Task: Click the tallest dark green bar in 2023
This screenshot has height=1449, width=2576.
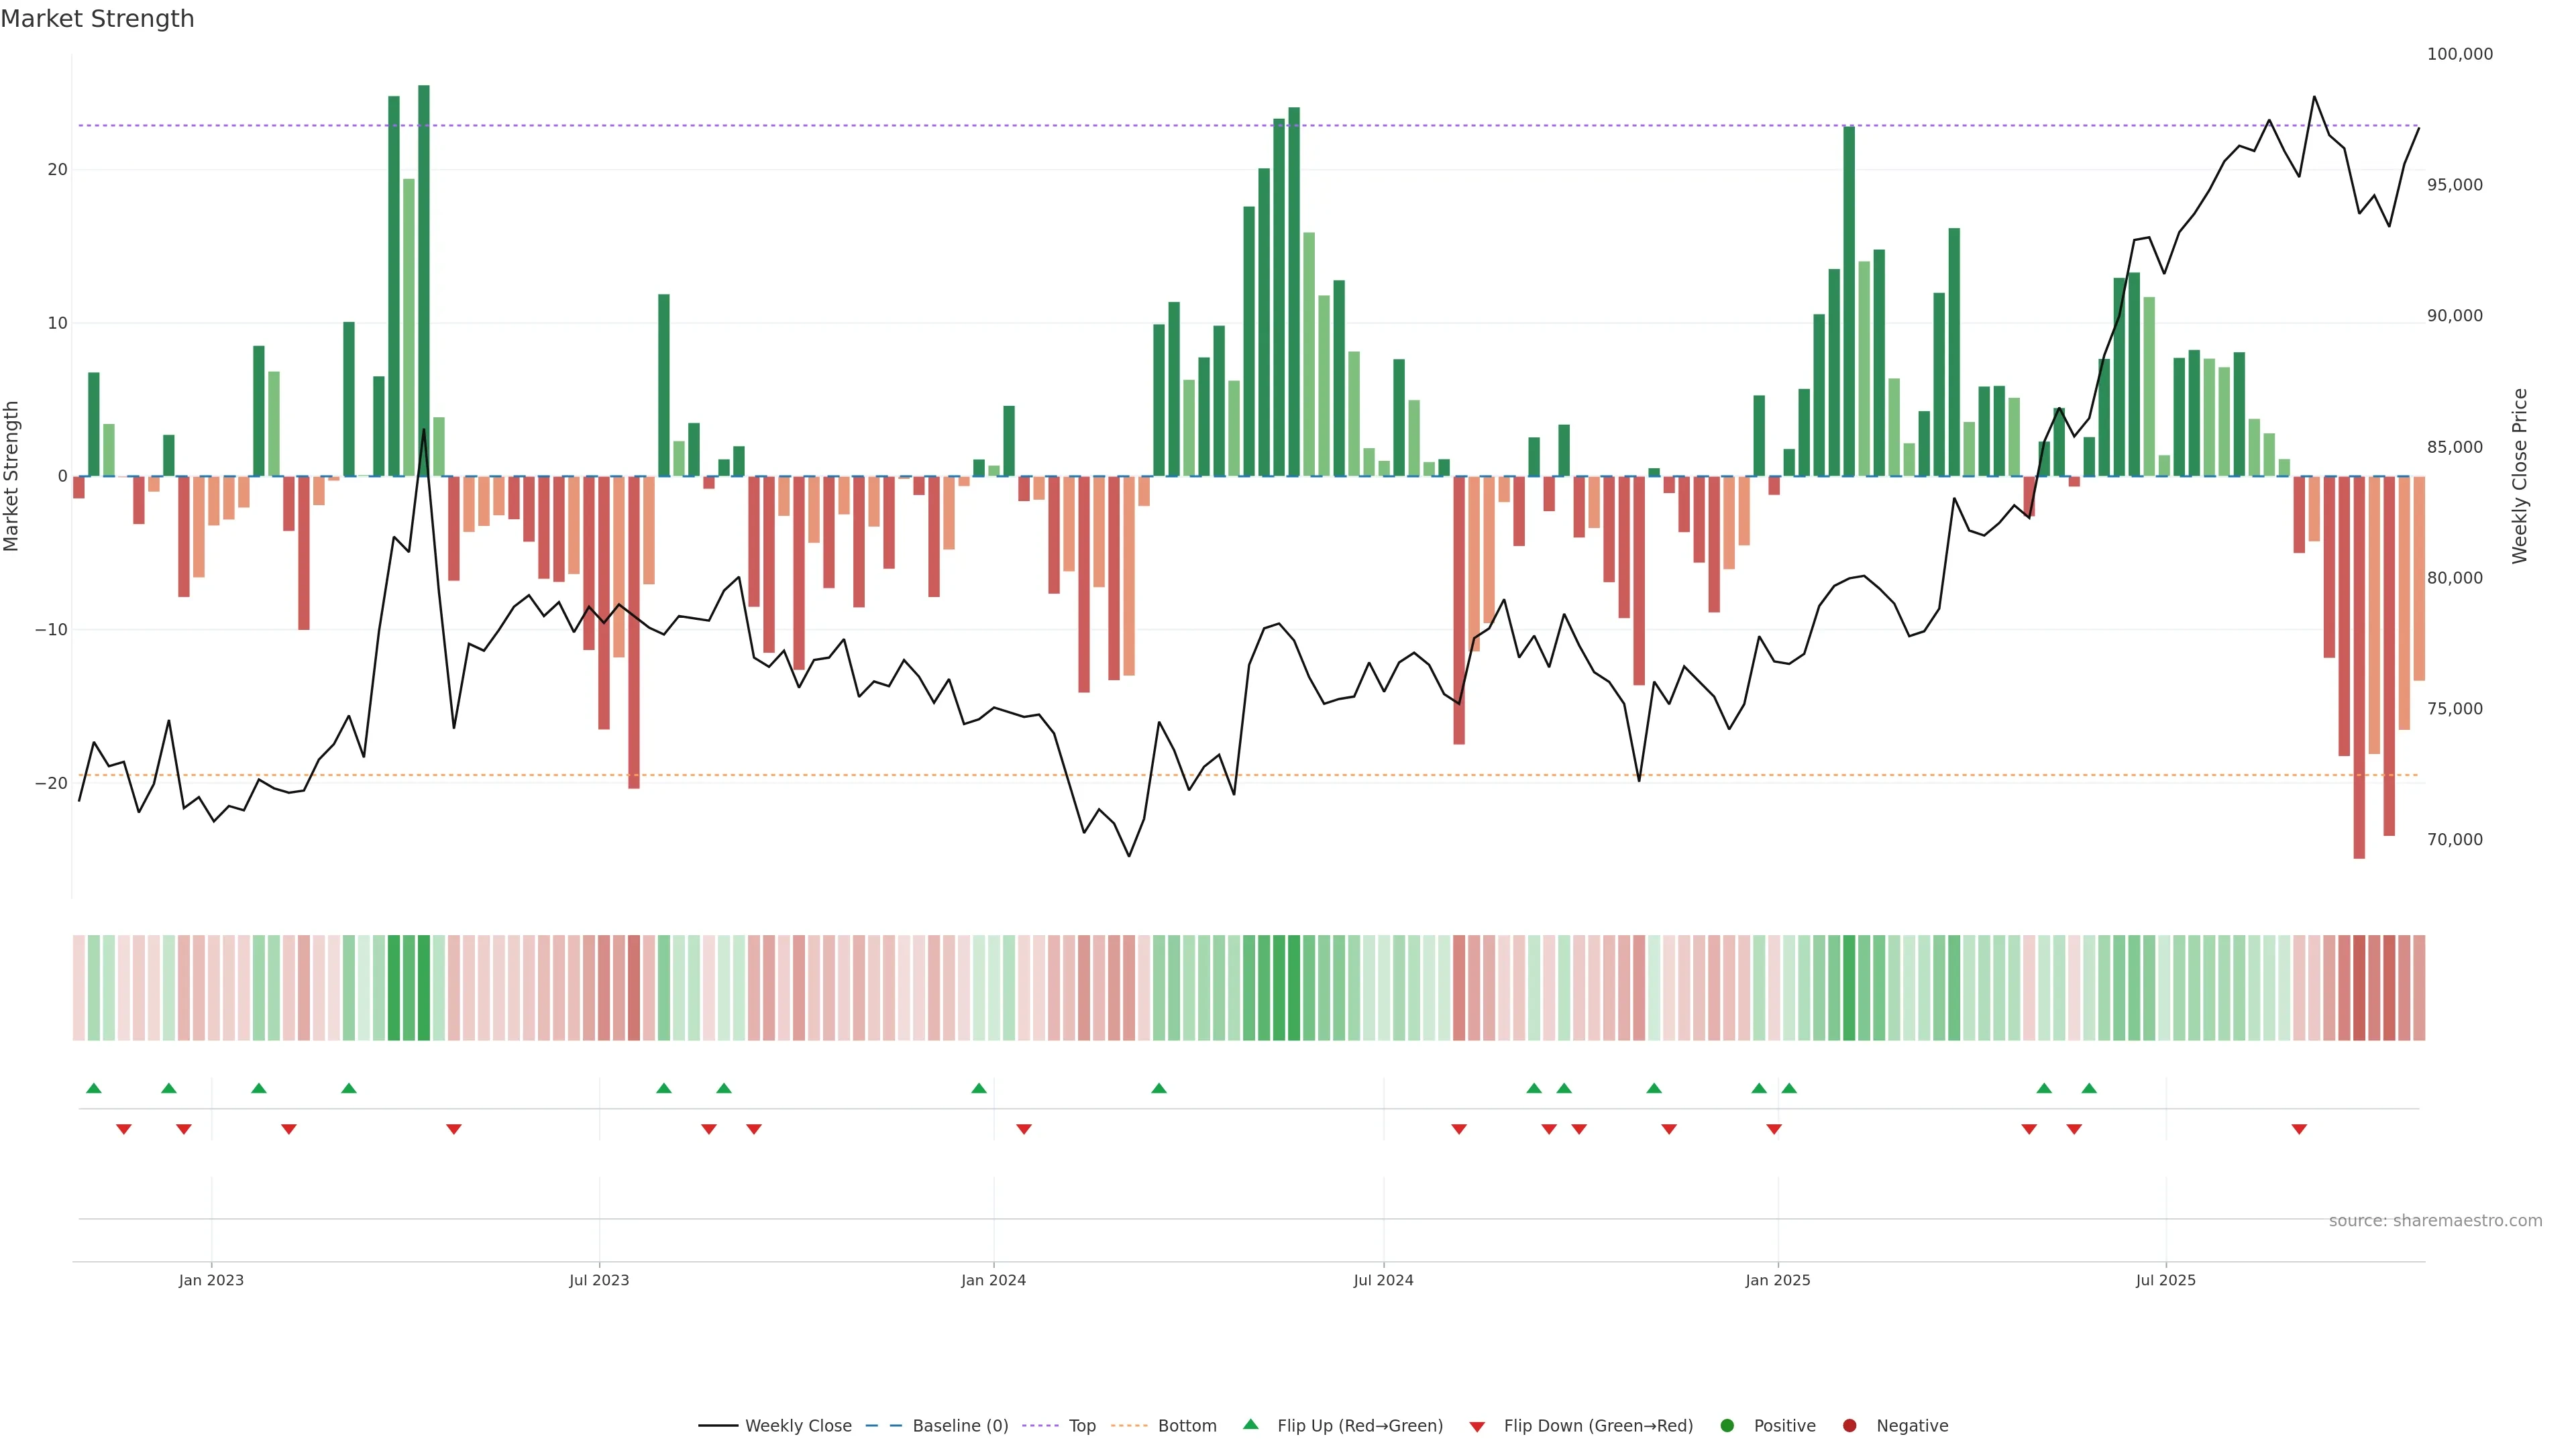Action: (x=424, y=280)
